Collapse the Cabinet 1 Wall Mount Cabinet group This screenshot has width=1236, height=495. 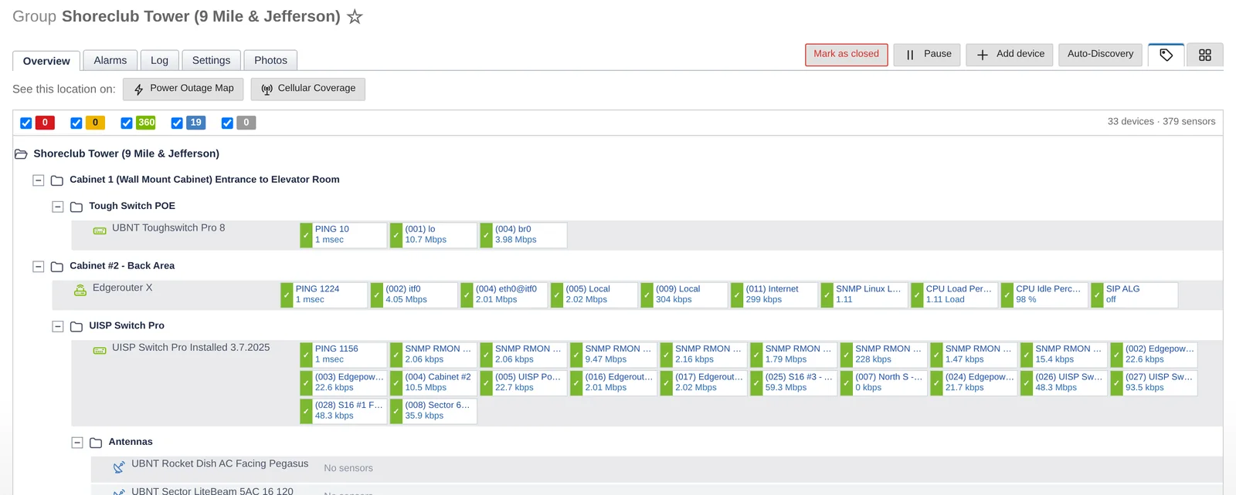click(x=38, y=180)
